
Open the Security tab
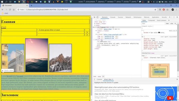click(164, 17)
